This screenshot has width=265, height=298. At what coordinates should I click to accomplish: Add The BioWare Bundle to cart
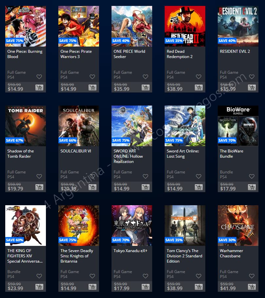click(252, 187)
